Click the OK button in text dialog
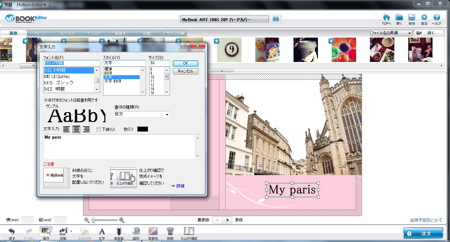The height and width of the screenshot is (242, 450). point(185,63)
